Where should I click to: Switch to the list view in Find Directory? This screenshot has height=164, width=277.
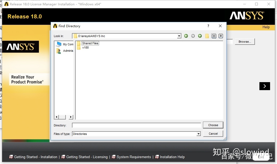[x=214, y=36]
